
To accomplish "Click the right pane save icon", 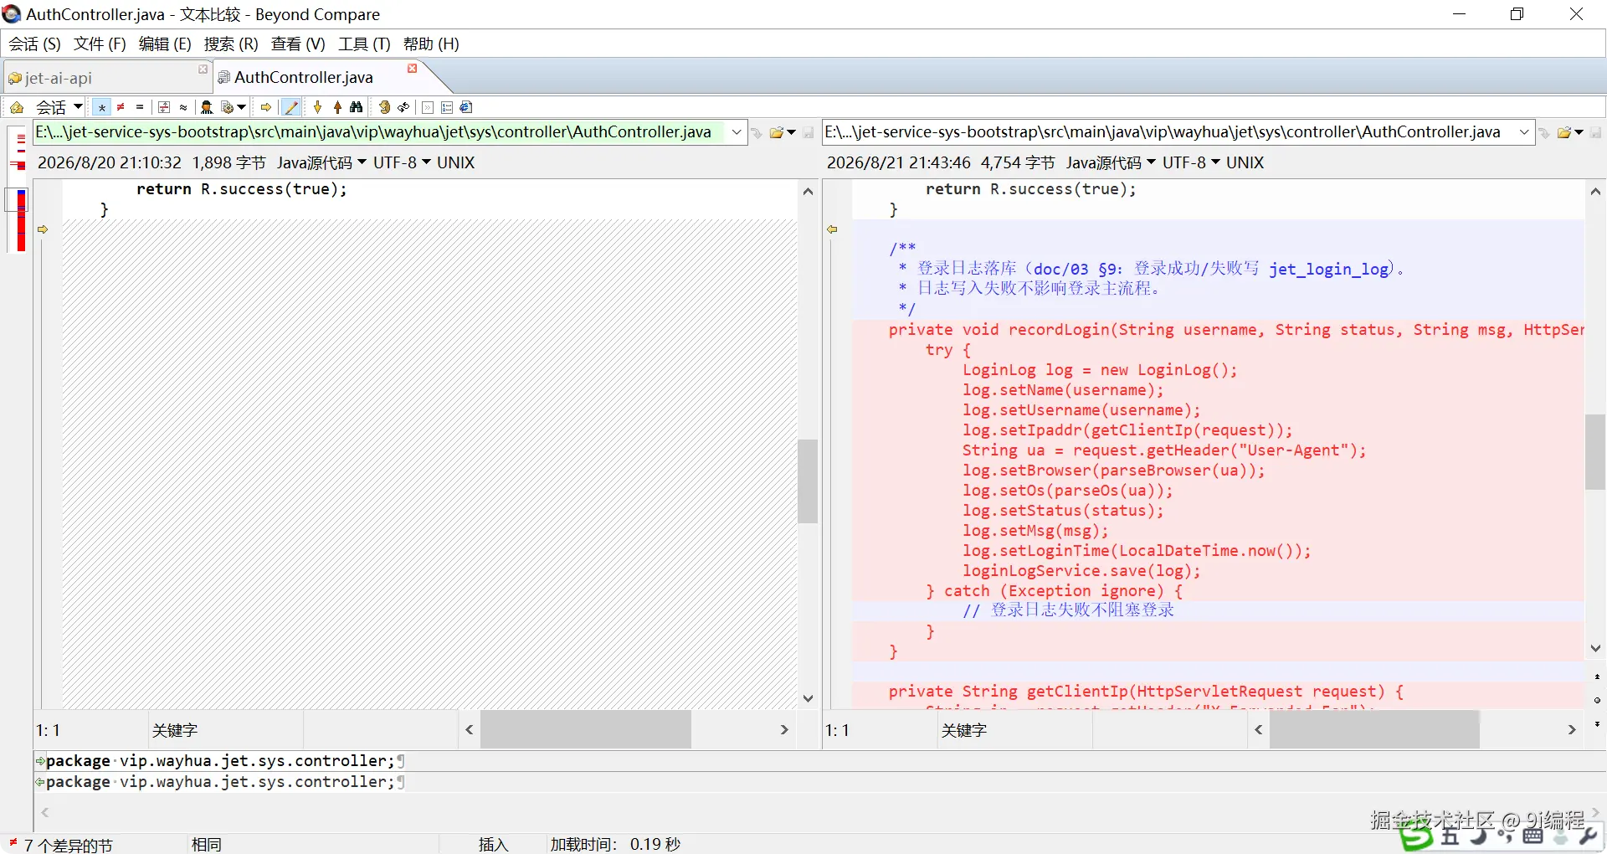I will tap(1596, 132).
